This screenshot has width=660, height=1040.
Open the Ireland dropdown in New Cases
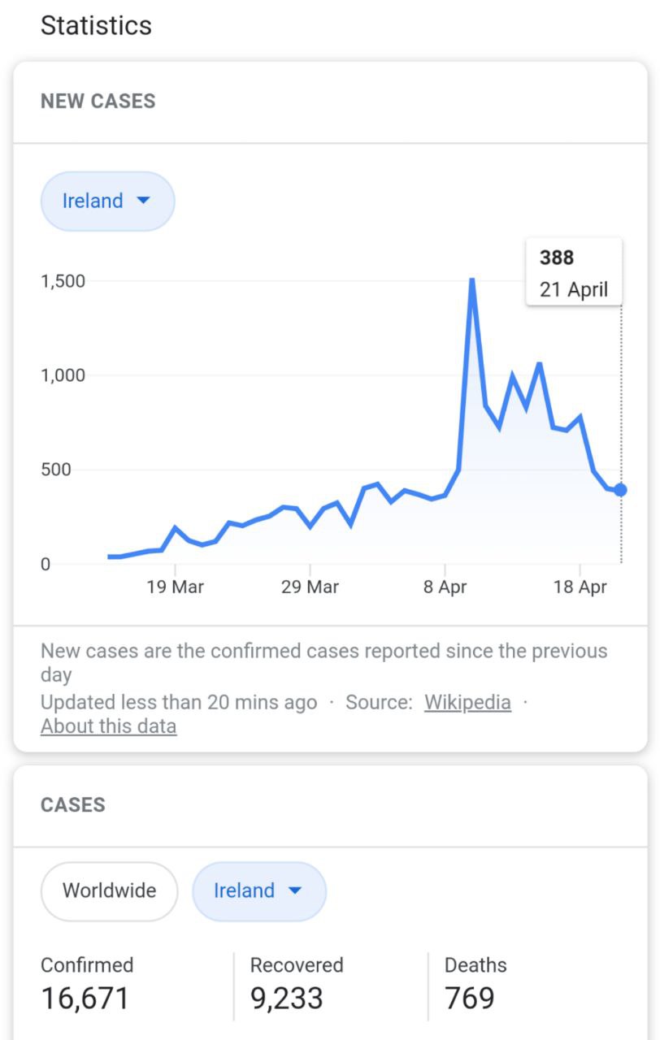point(107,201)
